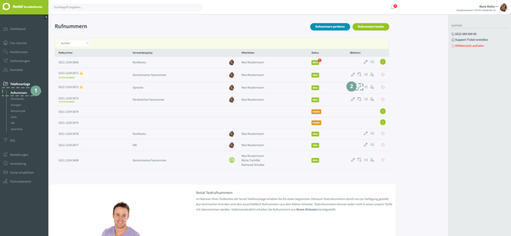Click the screen settings icon for Persönliche Faxnummer
Viewport: 511px width, 236px height.
[x=359, y=99]
